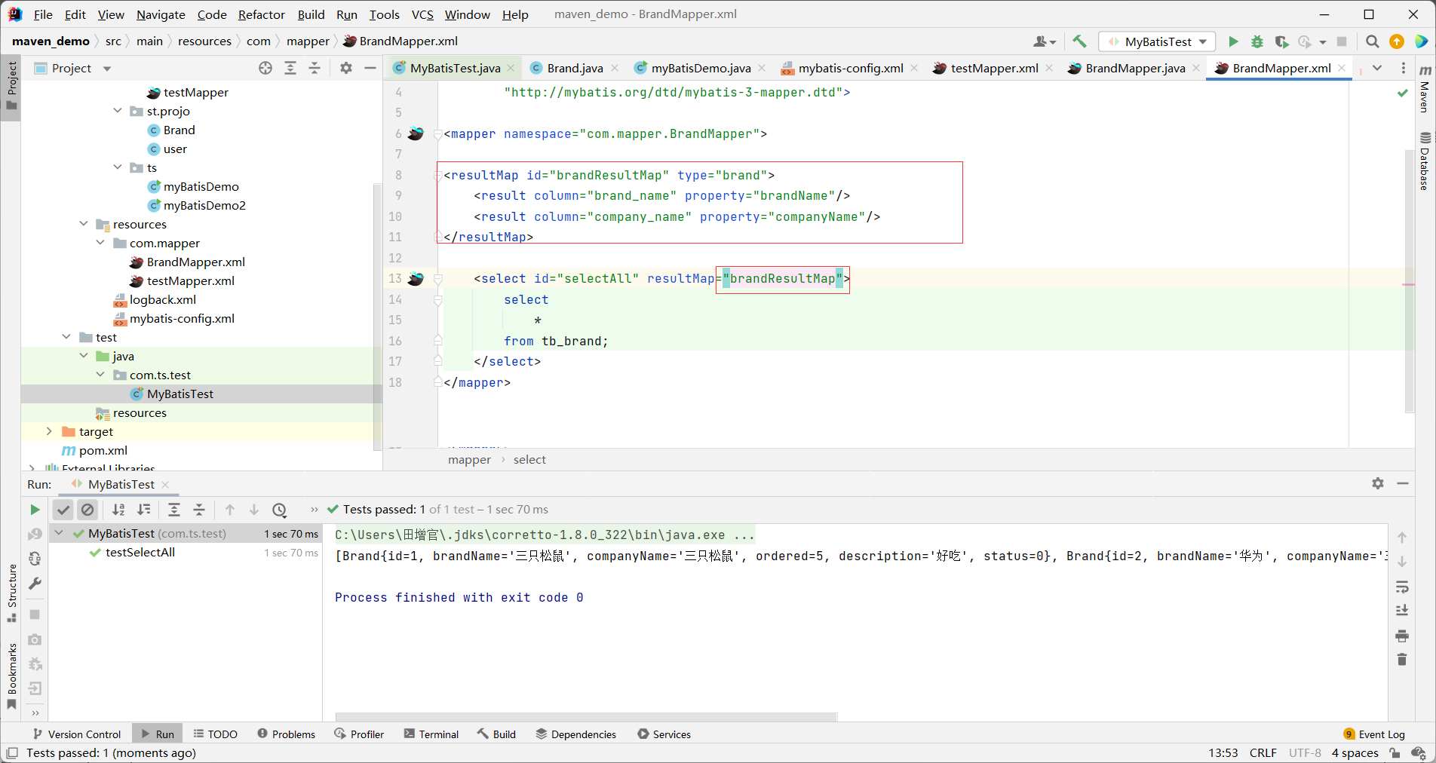
Task: Sort tests alphabetically in Run toolbar
Action: pyautogui.click(x=118, y=510)
